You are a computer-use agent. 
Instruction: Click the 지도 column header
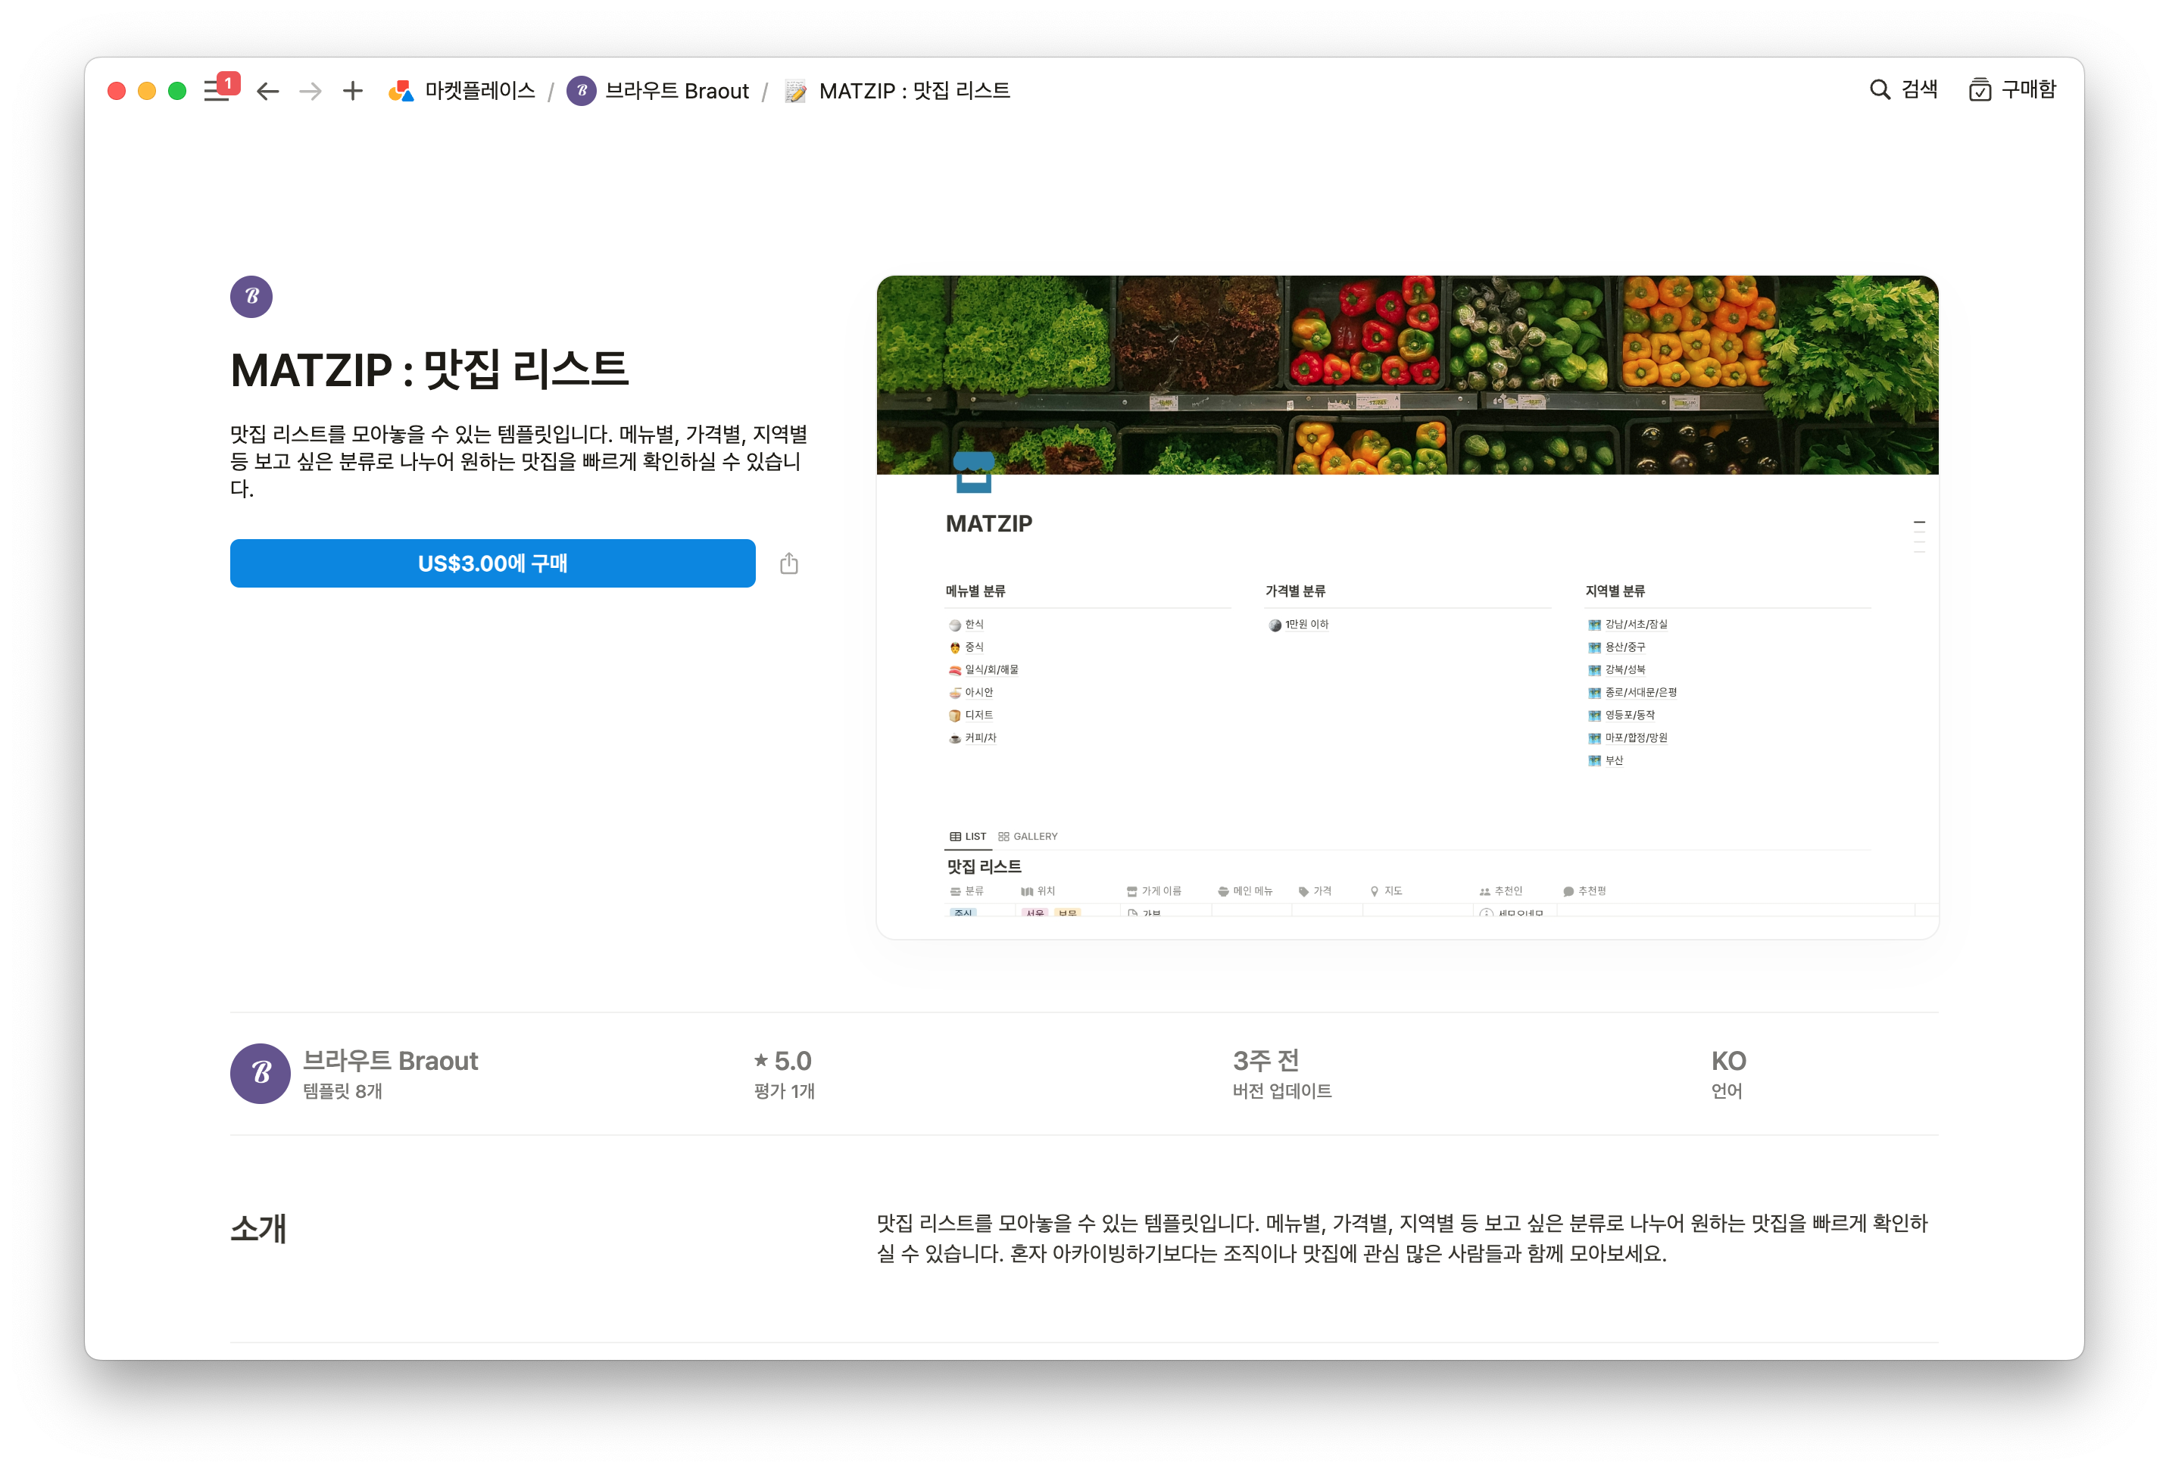tap(1386, 890)
